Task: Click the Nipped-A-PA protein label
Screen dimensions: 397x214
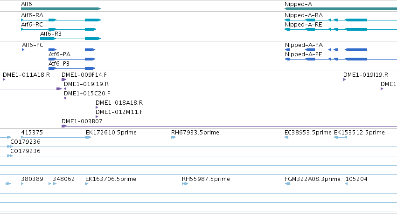Action: point(304,45)
